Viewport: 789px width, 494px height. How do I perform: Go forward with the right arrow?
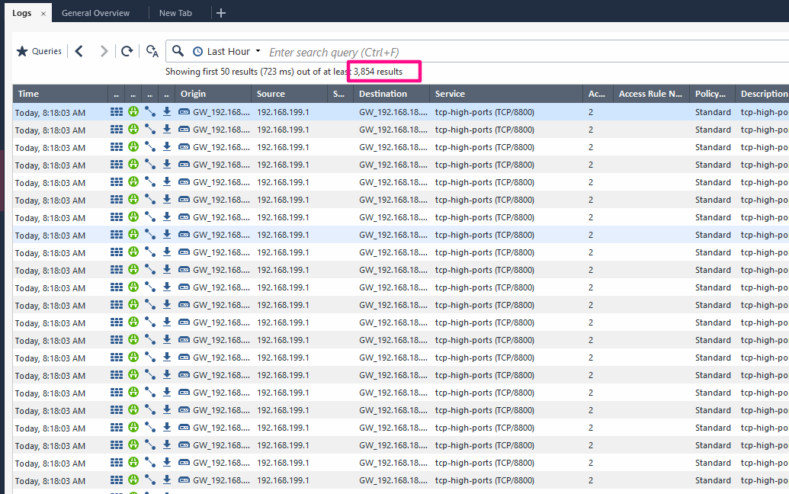point(104,51)
